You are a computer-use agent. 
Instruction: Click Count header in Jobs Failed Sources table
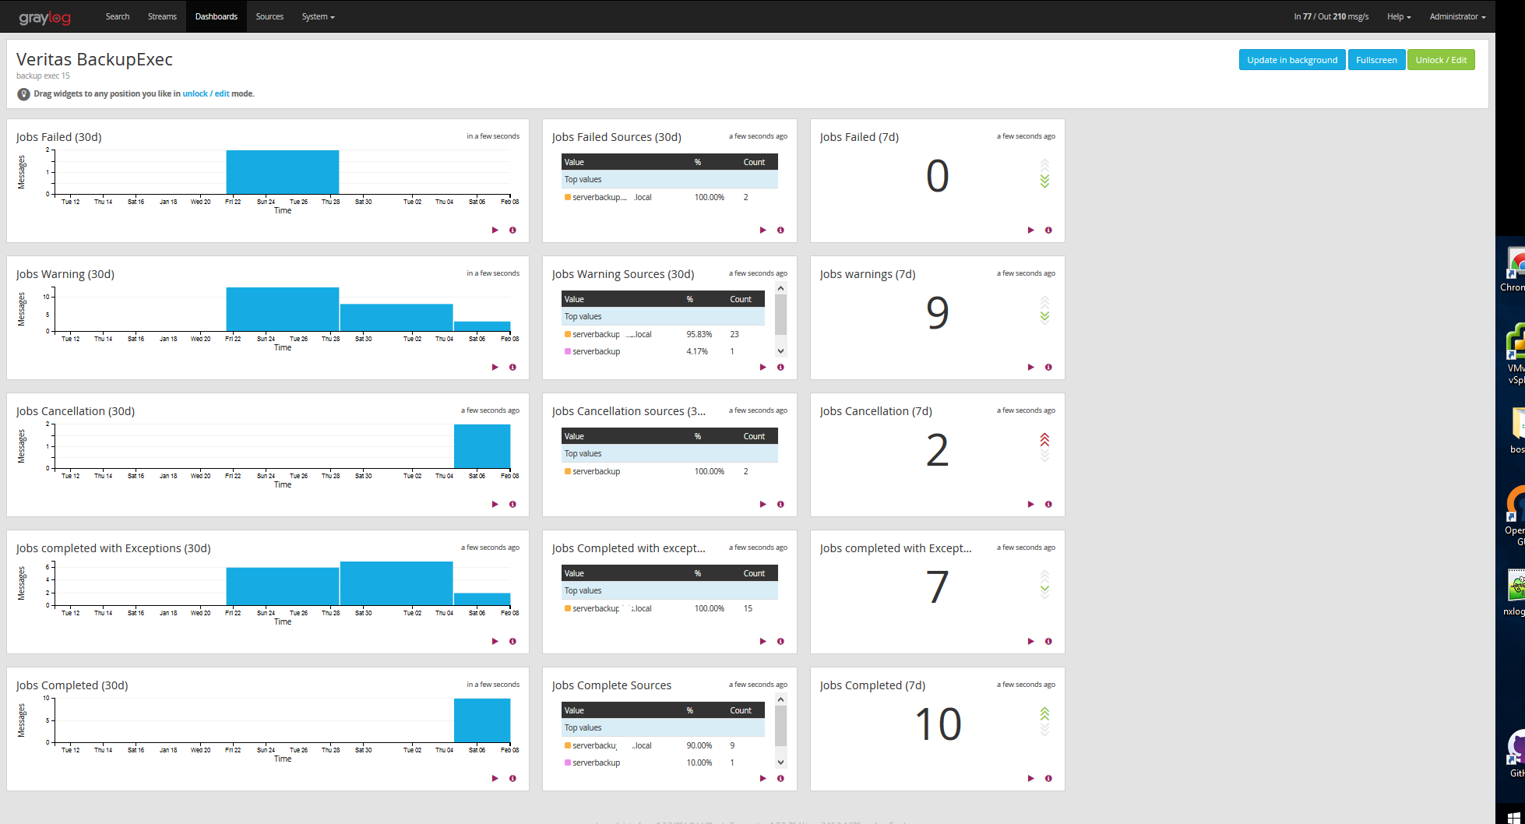tap(754, 162)
